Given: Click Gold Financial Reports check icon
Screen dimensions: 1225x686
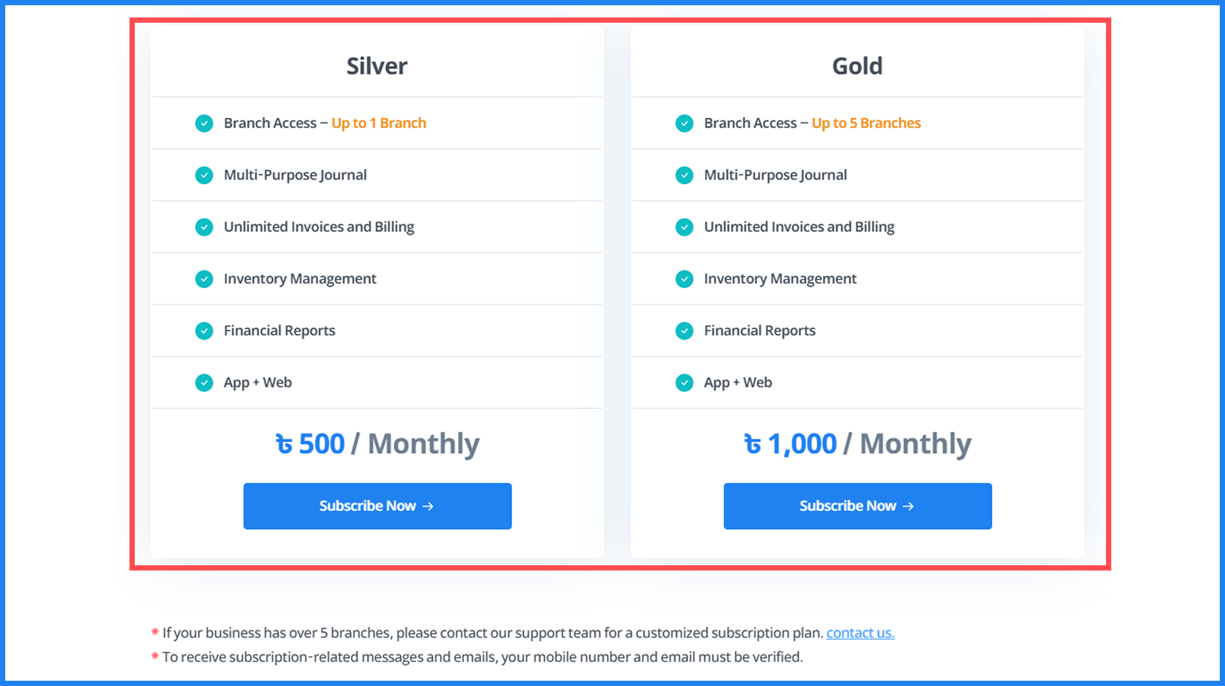Looking at the screenshot, I should point(684,331).
